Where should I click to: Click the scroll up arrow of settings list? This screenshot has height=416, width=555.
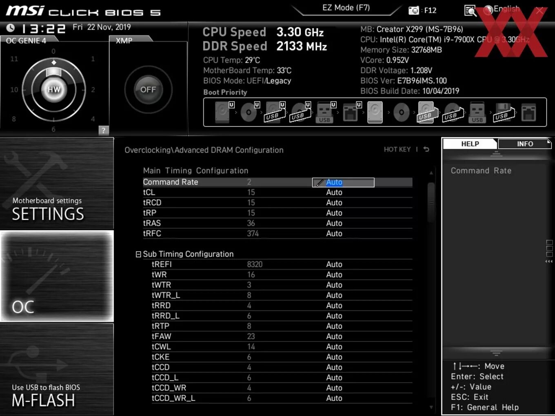pyautogui.click(x=431, y=173)
